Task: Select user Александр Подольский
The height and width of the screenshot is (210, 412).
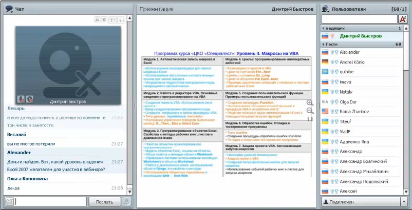Action: [x=362, y=181]
